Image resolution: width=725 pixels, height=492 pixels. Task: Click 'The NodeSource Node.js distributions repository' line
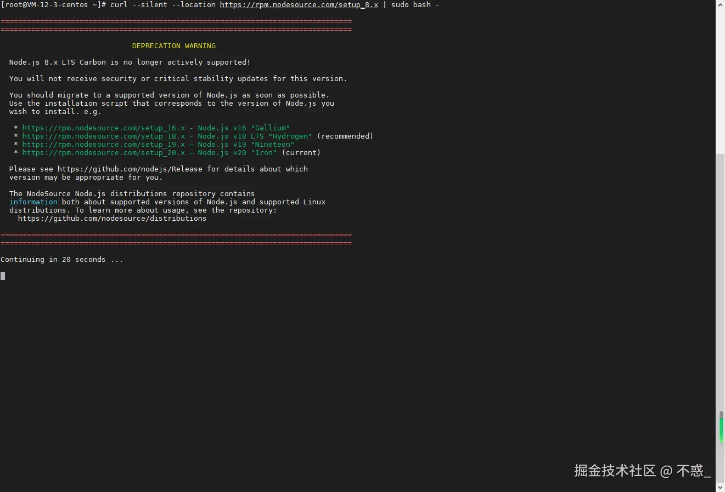[132, 193]
